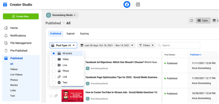Switch to the Expired tab

[x=70, y=34]
